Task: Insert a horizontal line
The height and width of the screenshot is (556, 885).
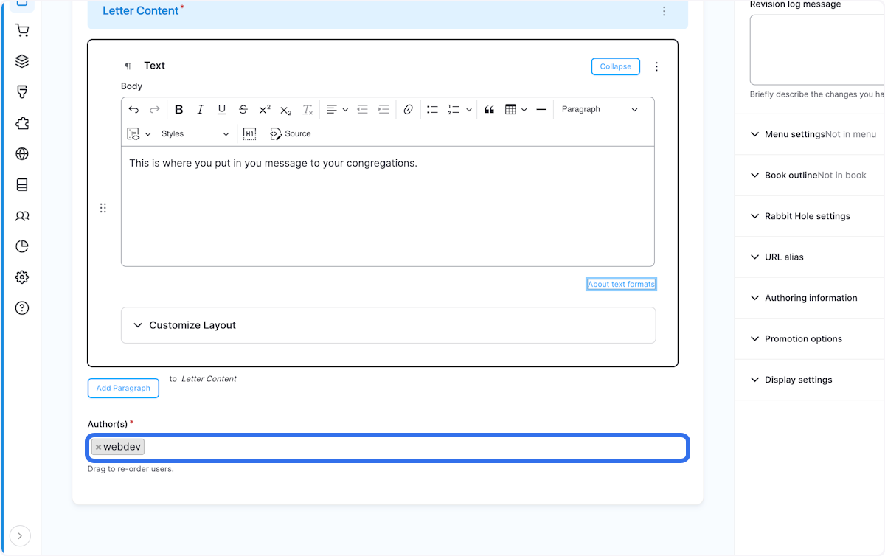Action: tap(541, 109)
